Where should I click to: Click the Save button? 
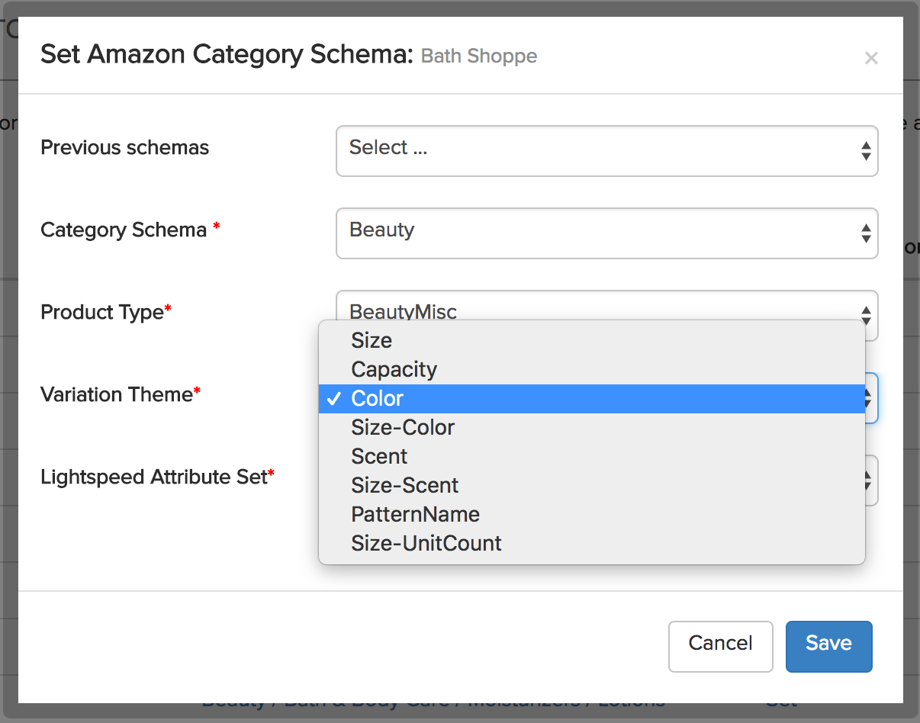tap(828, 646)
